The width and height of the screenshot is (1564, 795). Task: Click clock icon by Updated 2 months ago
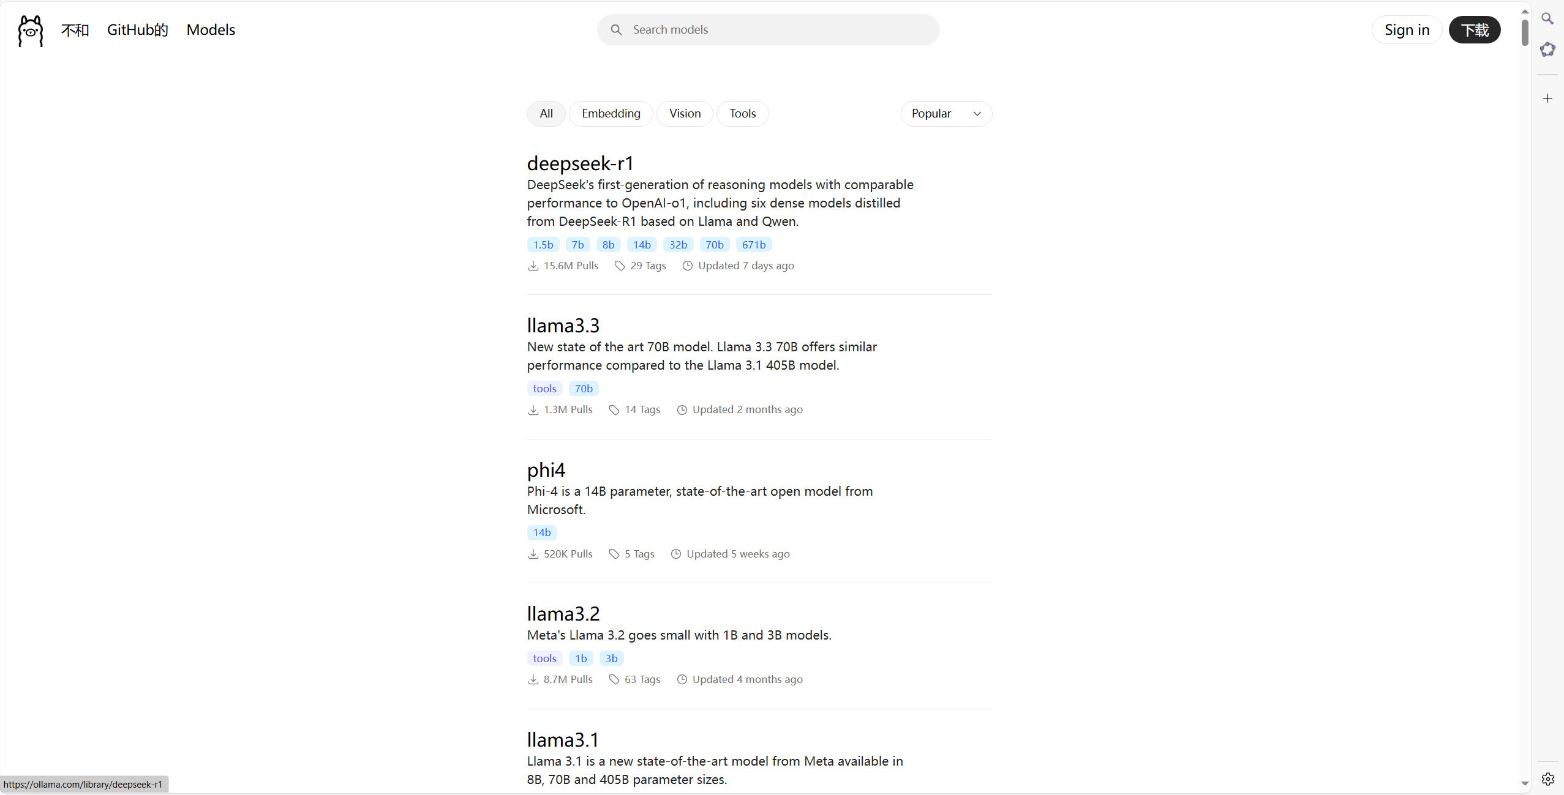(x=682, y=410)
